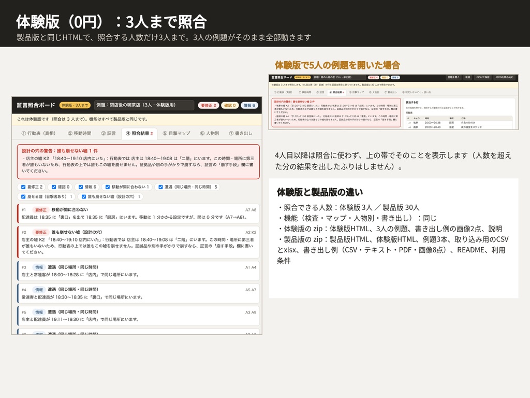Click the 要修正 2 header badge

[209, 105]
